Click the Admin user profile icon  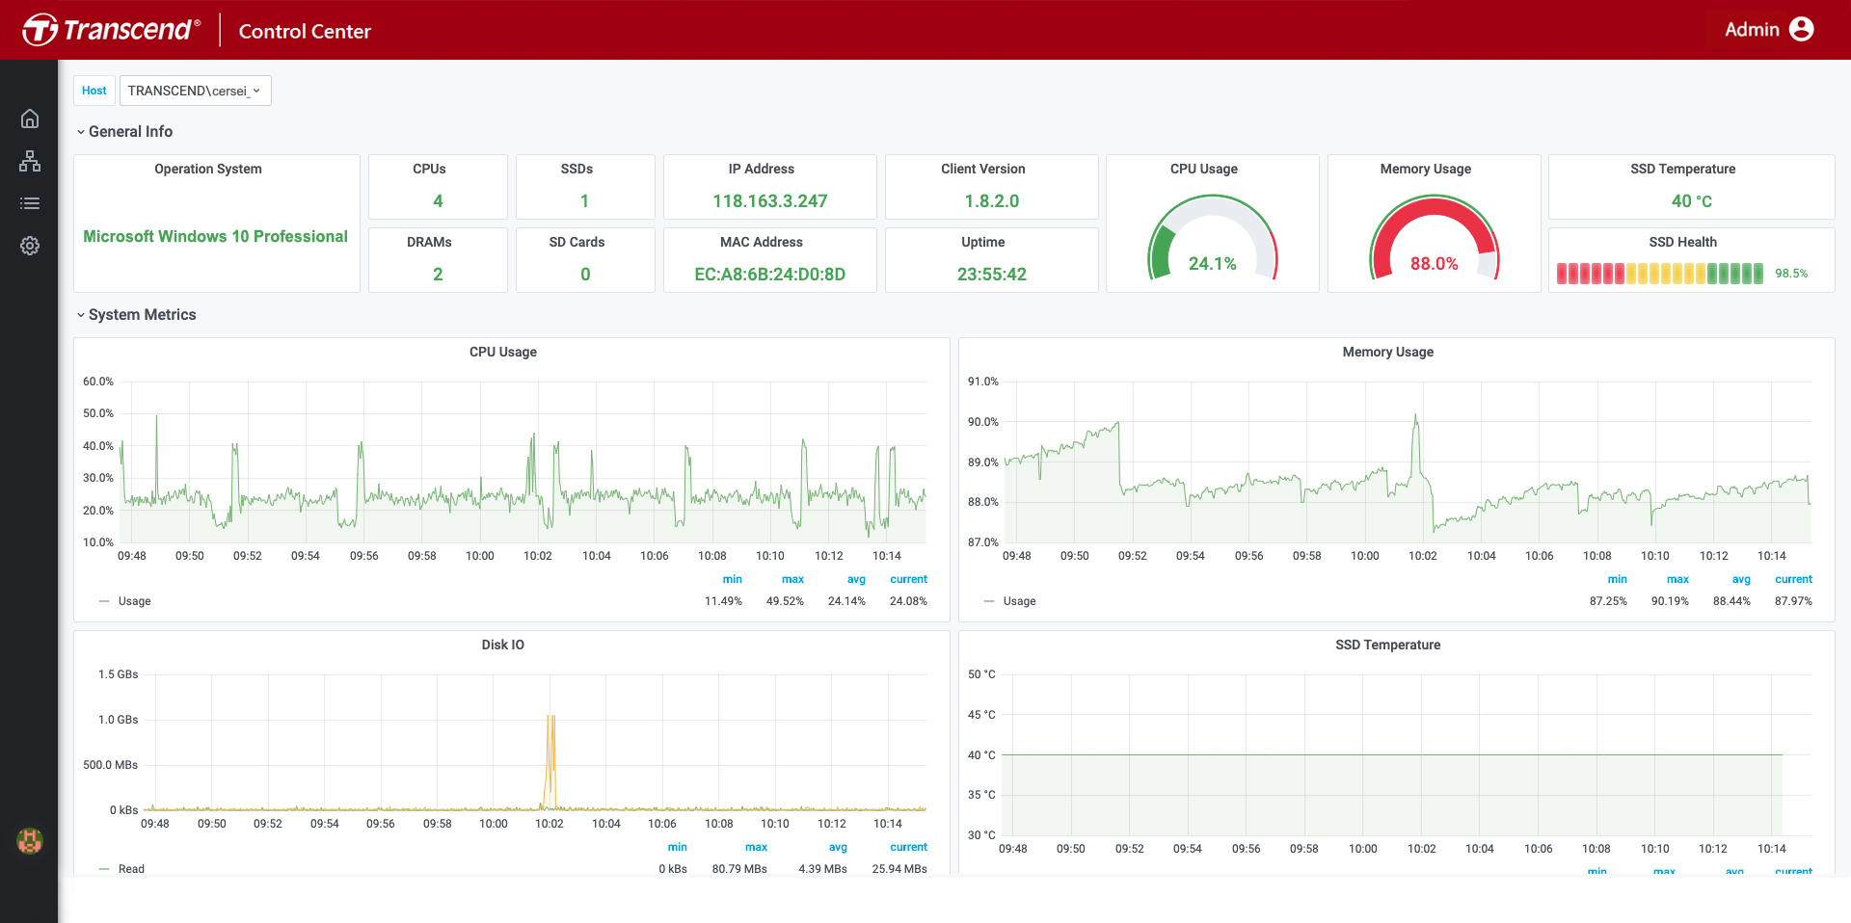pos(1801,29)
